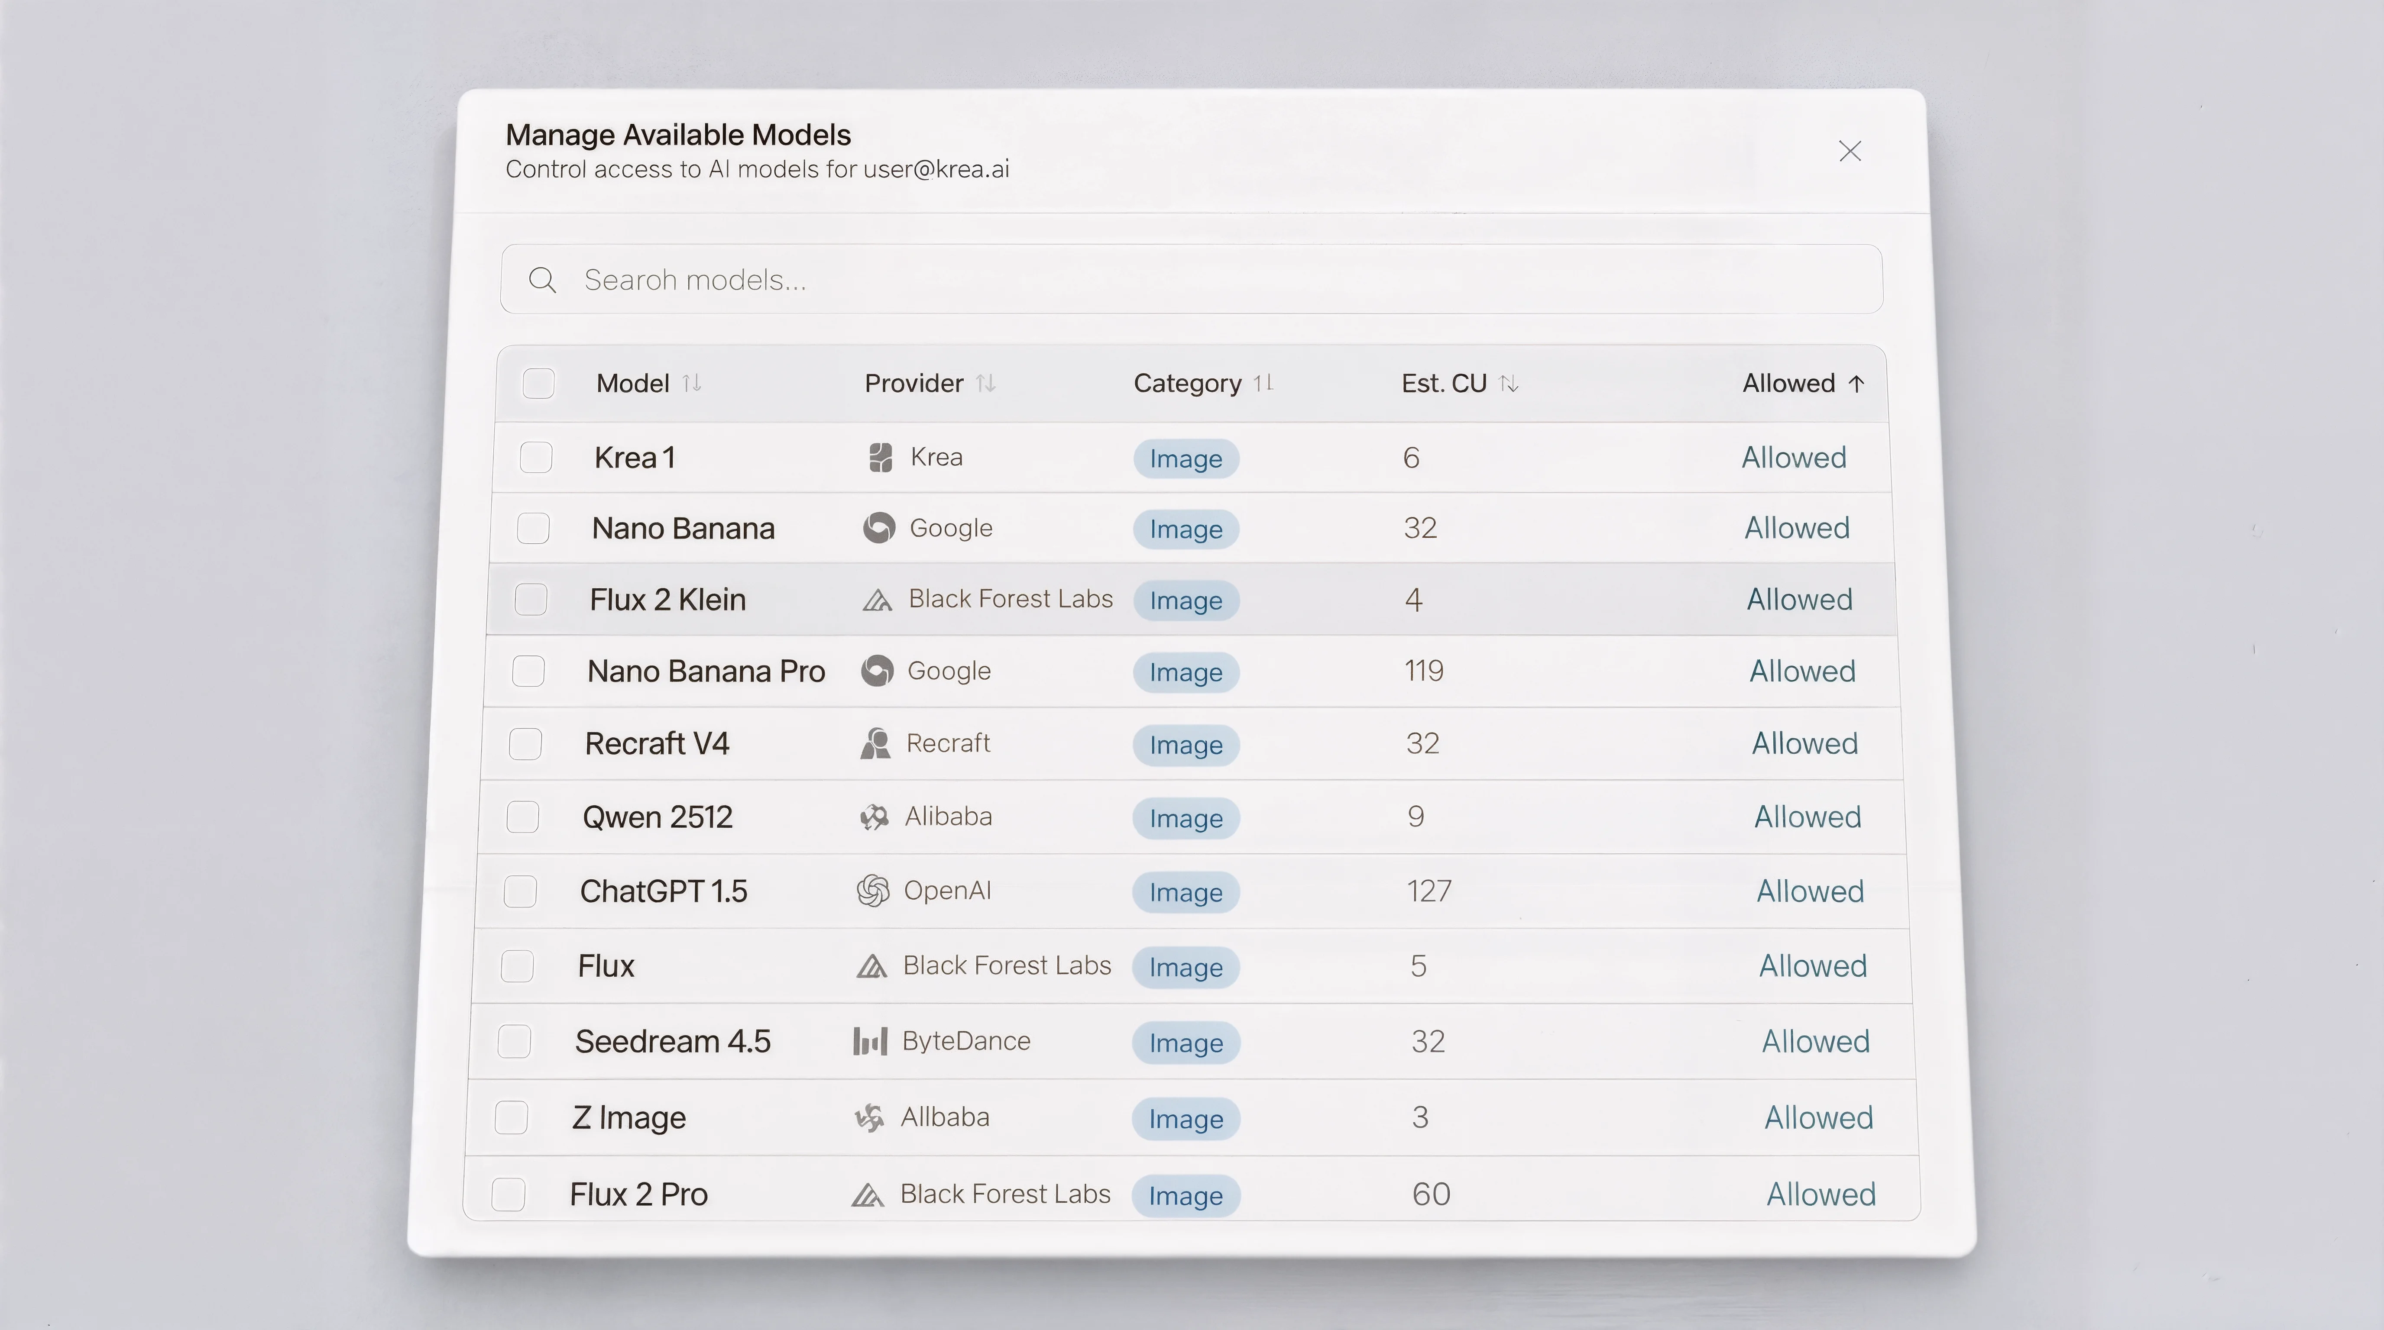Focus the Search models input field
This screenshot has width=2384, height=1330.
(x=1191, y=279)
